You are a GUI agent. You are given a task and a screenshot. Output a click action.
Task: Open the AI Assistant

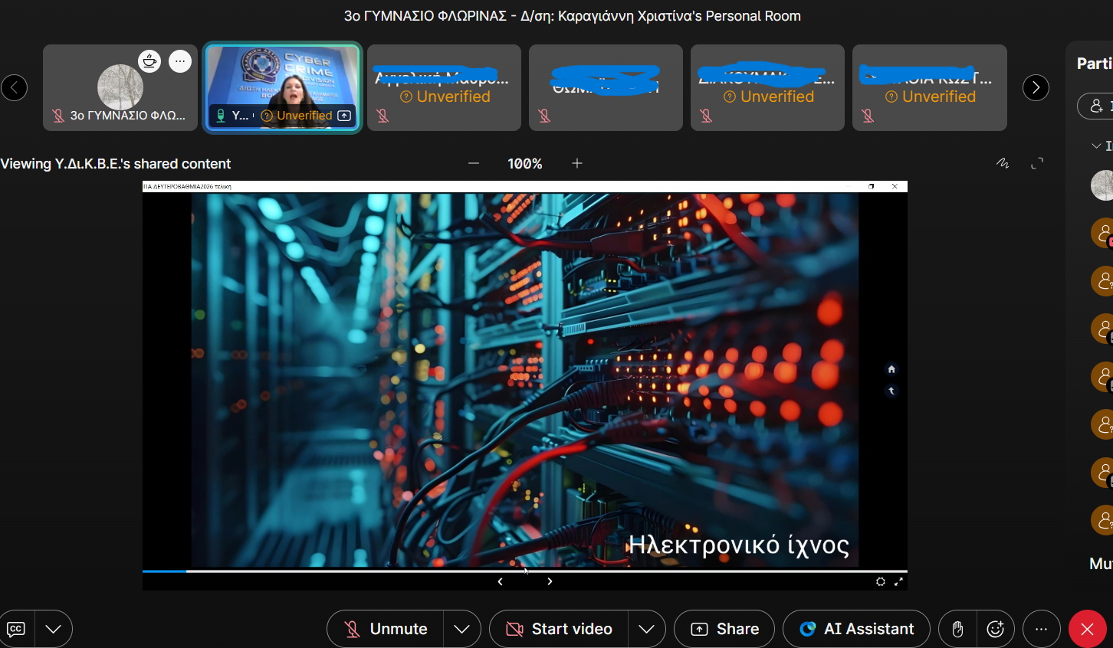pyautogui.click(x=856, y=629)
